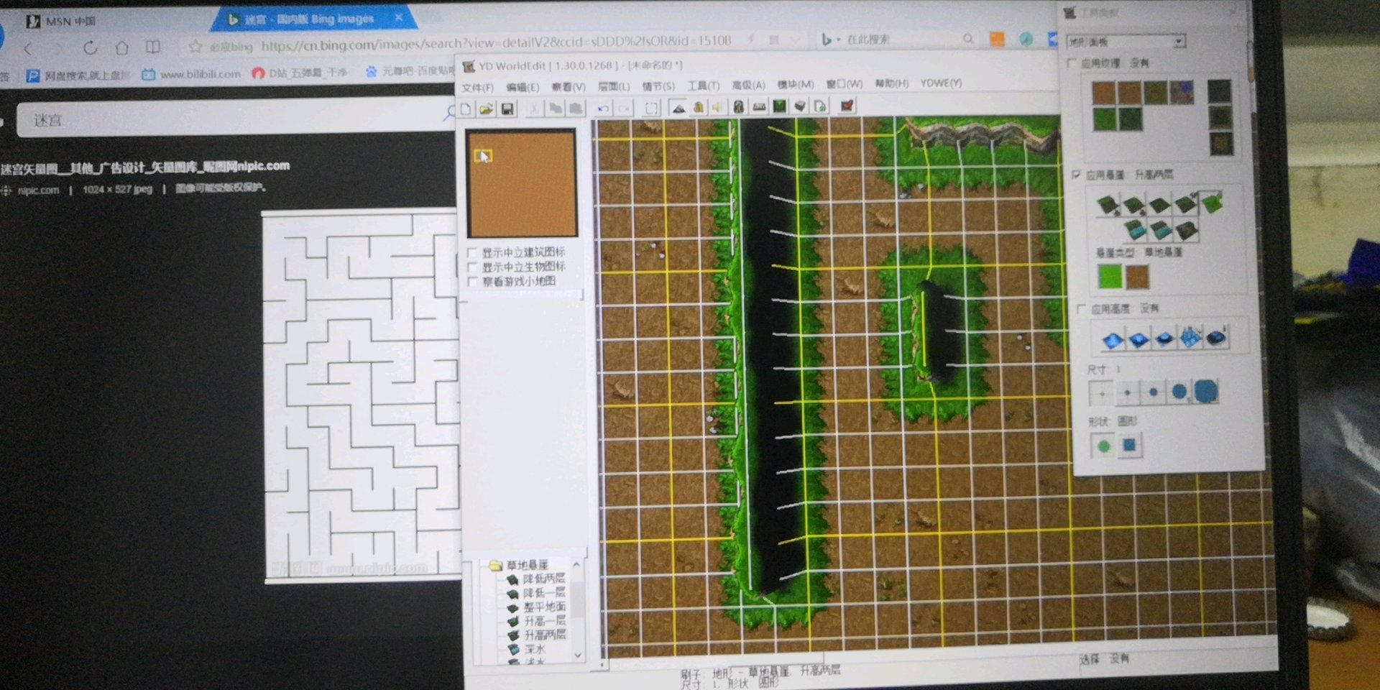The width and height of the screenshot is (1380, 690).
Task: Open the Import manager icon
Action: click(x=820, y=106)
